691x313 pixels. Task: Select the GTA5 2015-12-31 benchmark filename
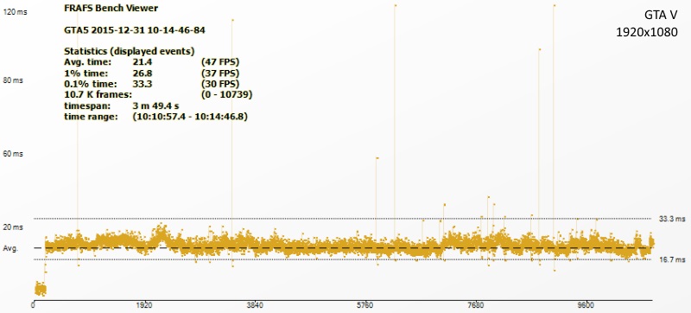coord(135,31)
